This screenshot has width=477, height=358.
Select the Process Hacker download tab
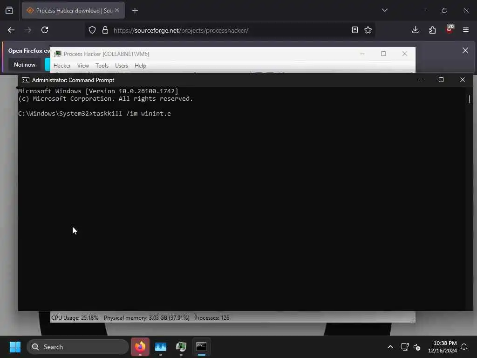click(73, 10)
